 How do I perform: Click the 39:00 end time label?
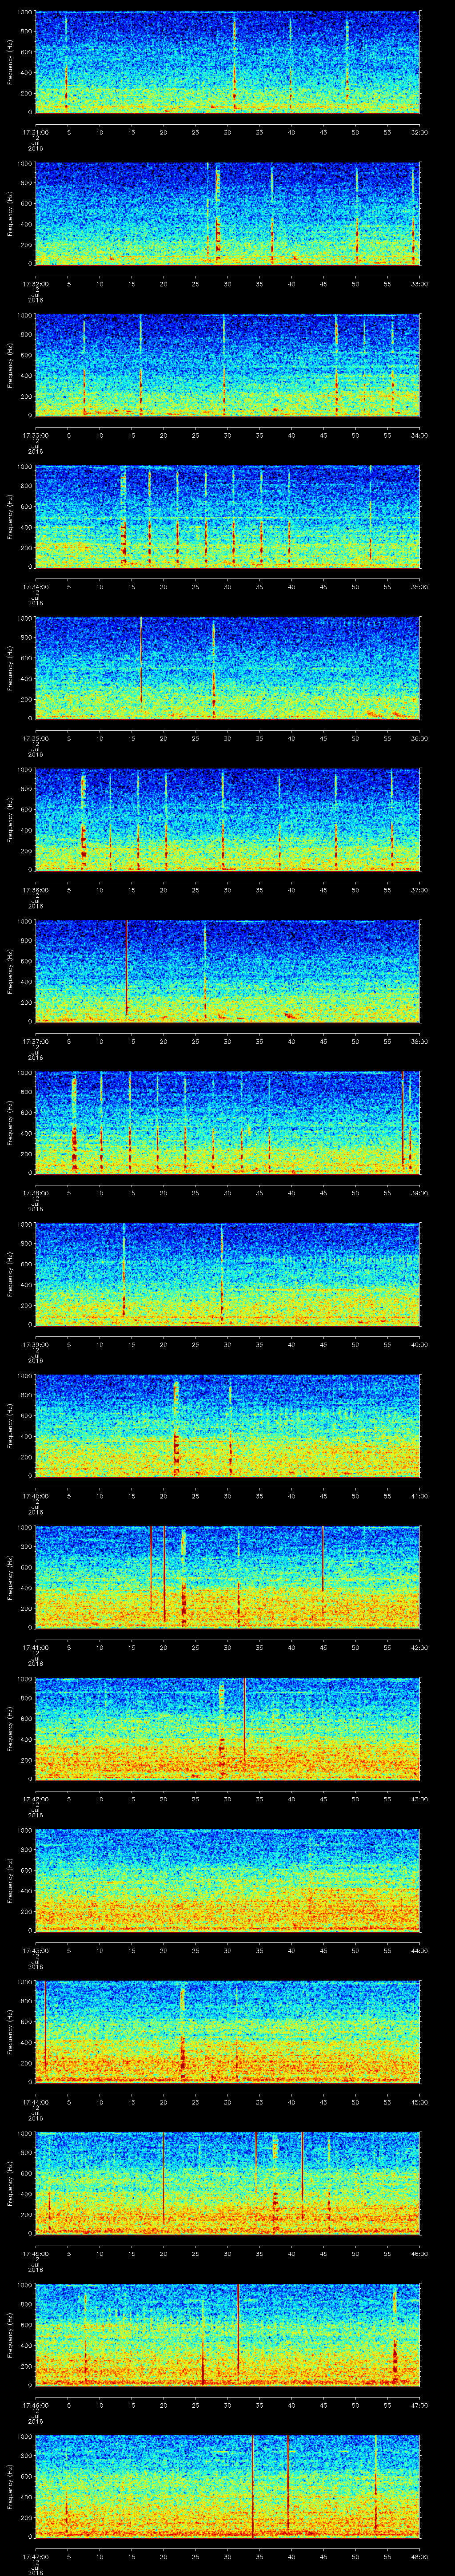point(419,1192)
